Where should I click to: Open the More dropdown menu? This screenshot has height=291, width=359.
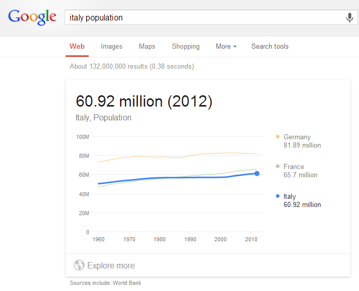coord(223,46)
